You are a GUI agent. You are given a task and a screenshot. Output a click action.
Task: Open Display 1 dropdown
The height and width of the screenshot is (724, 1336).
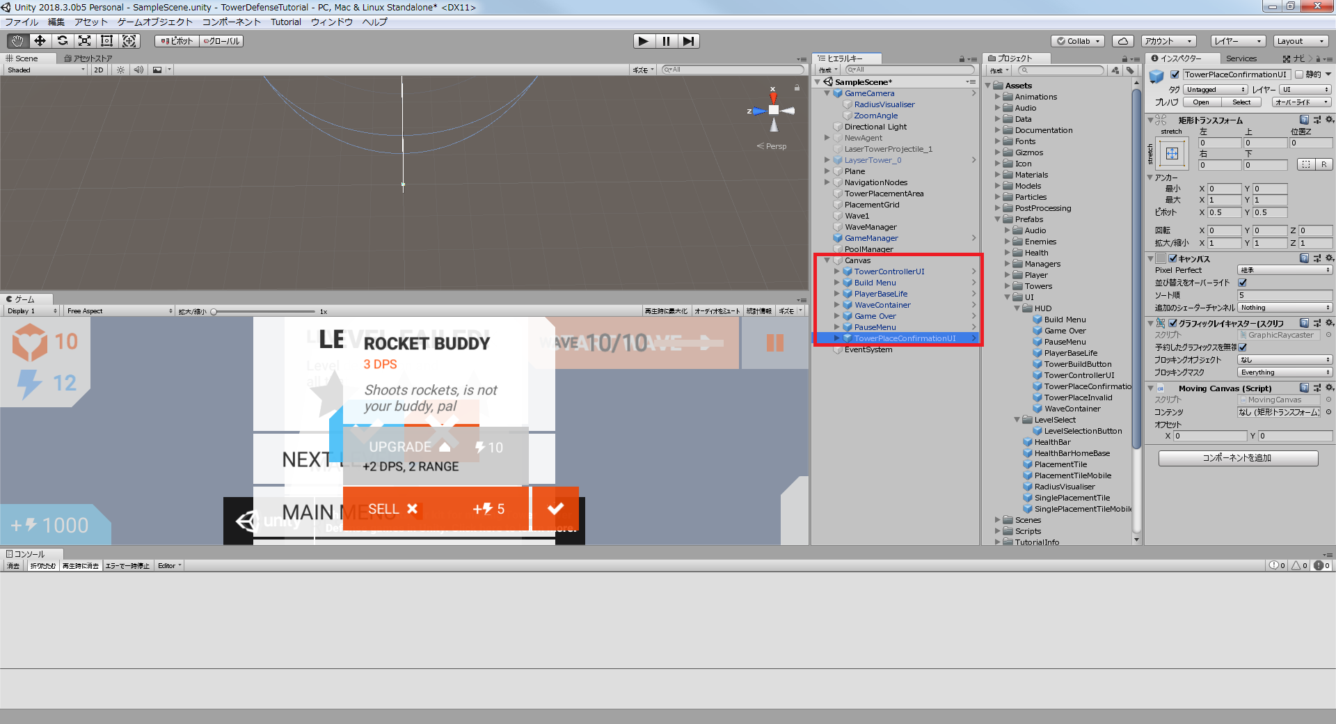tap(32, 311)
